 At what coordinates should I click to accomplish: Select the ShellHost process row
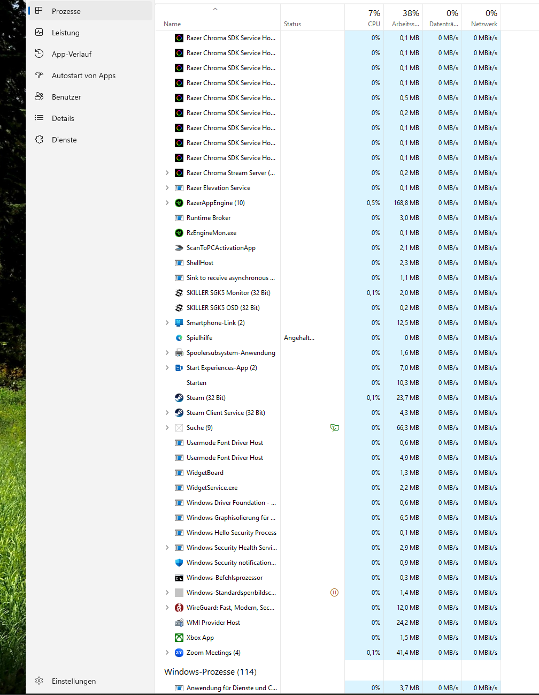(328, 263)
